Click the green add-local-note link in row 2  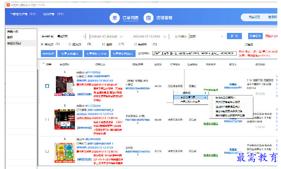211,124
